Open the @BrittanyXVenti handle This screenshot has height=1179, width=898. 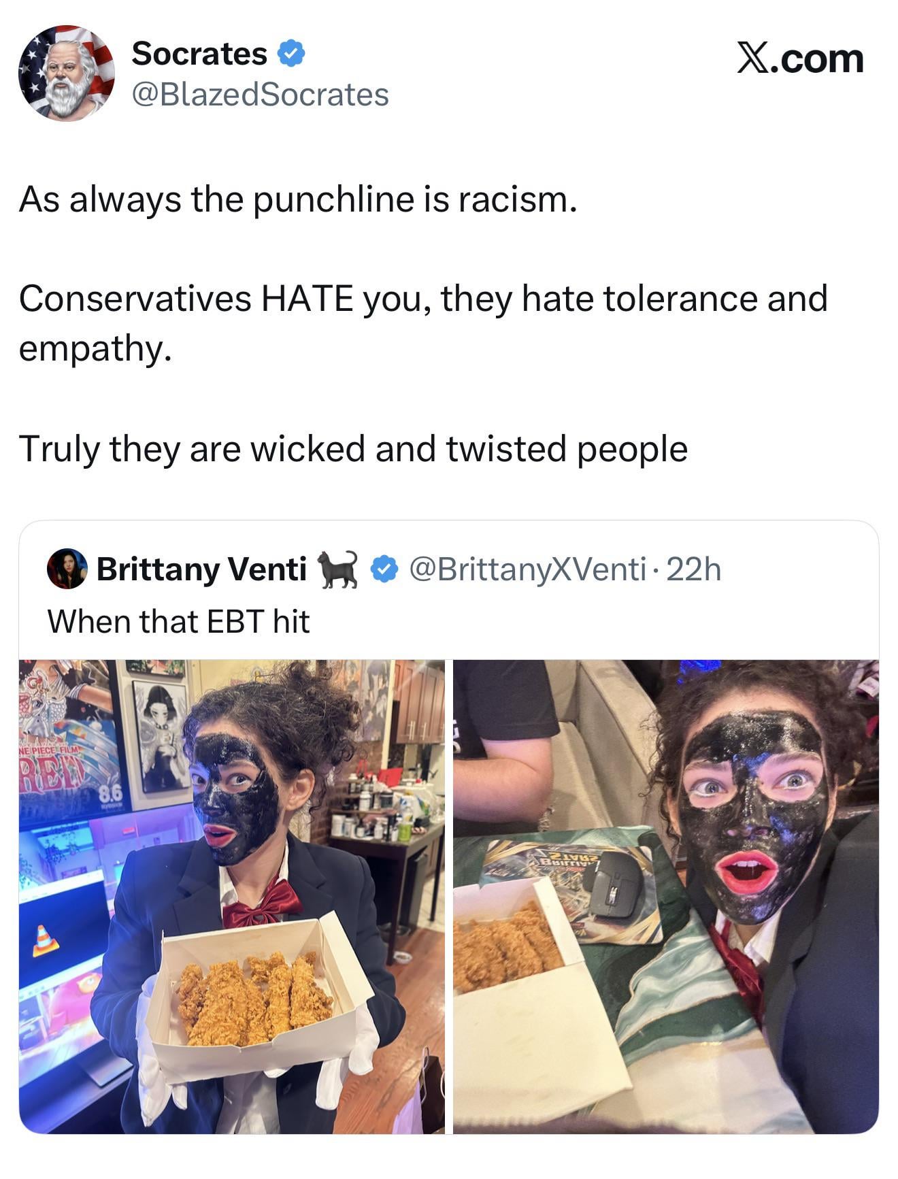pos(527,569)
